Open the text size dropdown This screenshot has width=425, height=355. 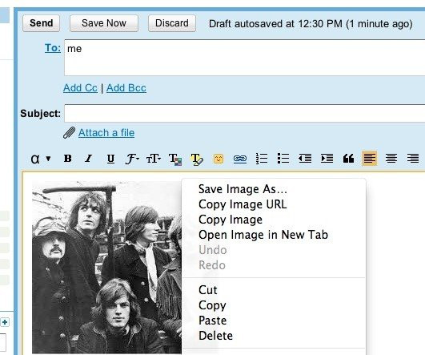click(154, 159)
